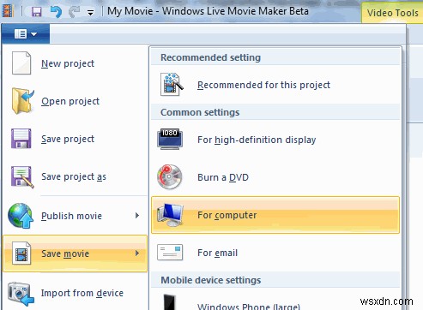
Task: Switch to the Video Tools tab
Action: [392, 13]
